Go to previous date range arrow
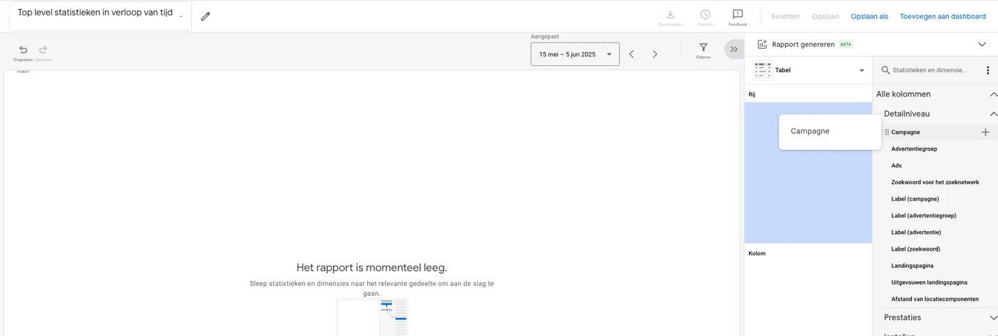This screenshot has width=998, height=336. coord(631,54)
